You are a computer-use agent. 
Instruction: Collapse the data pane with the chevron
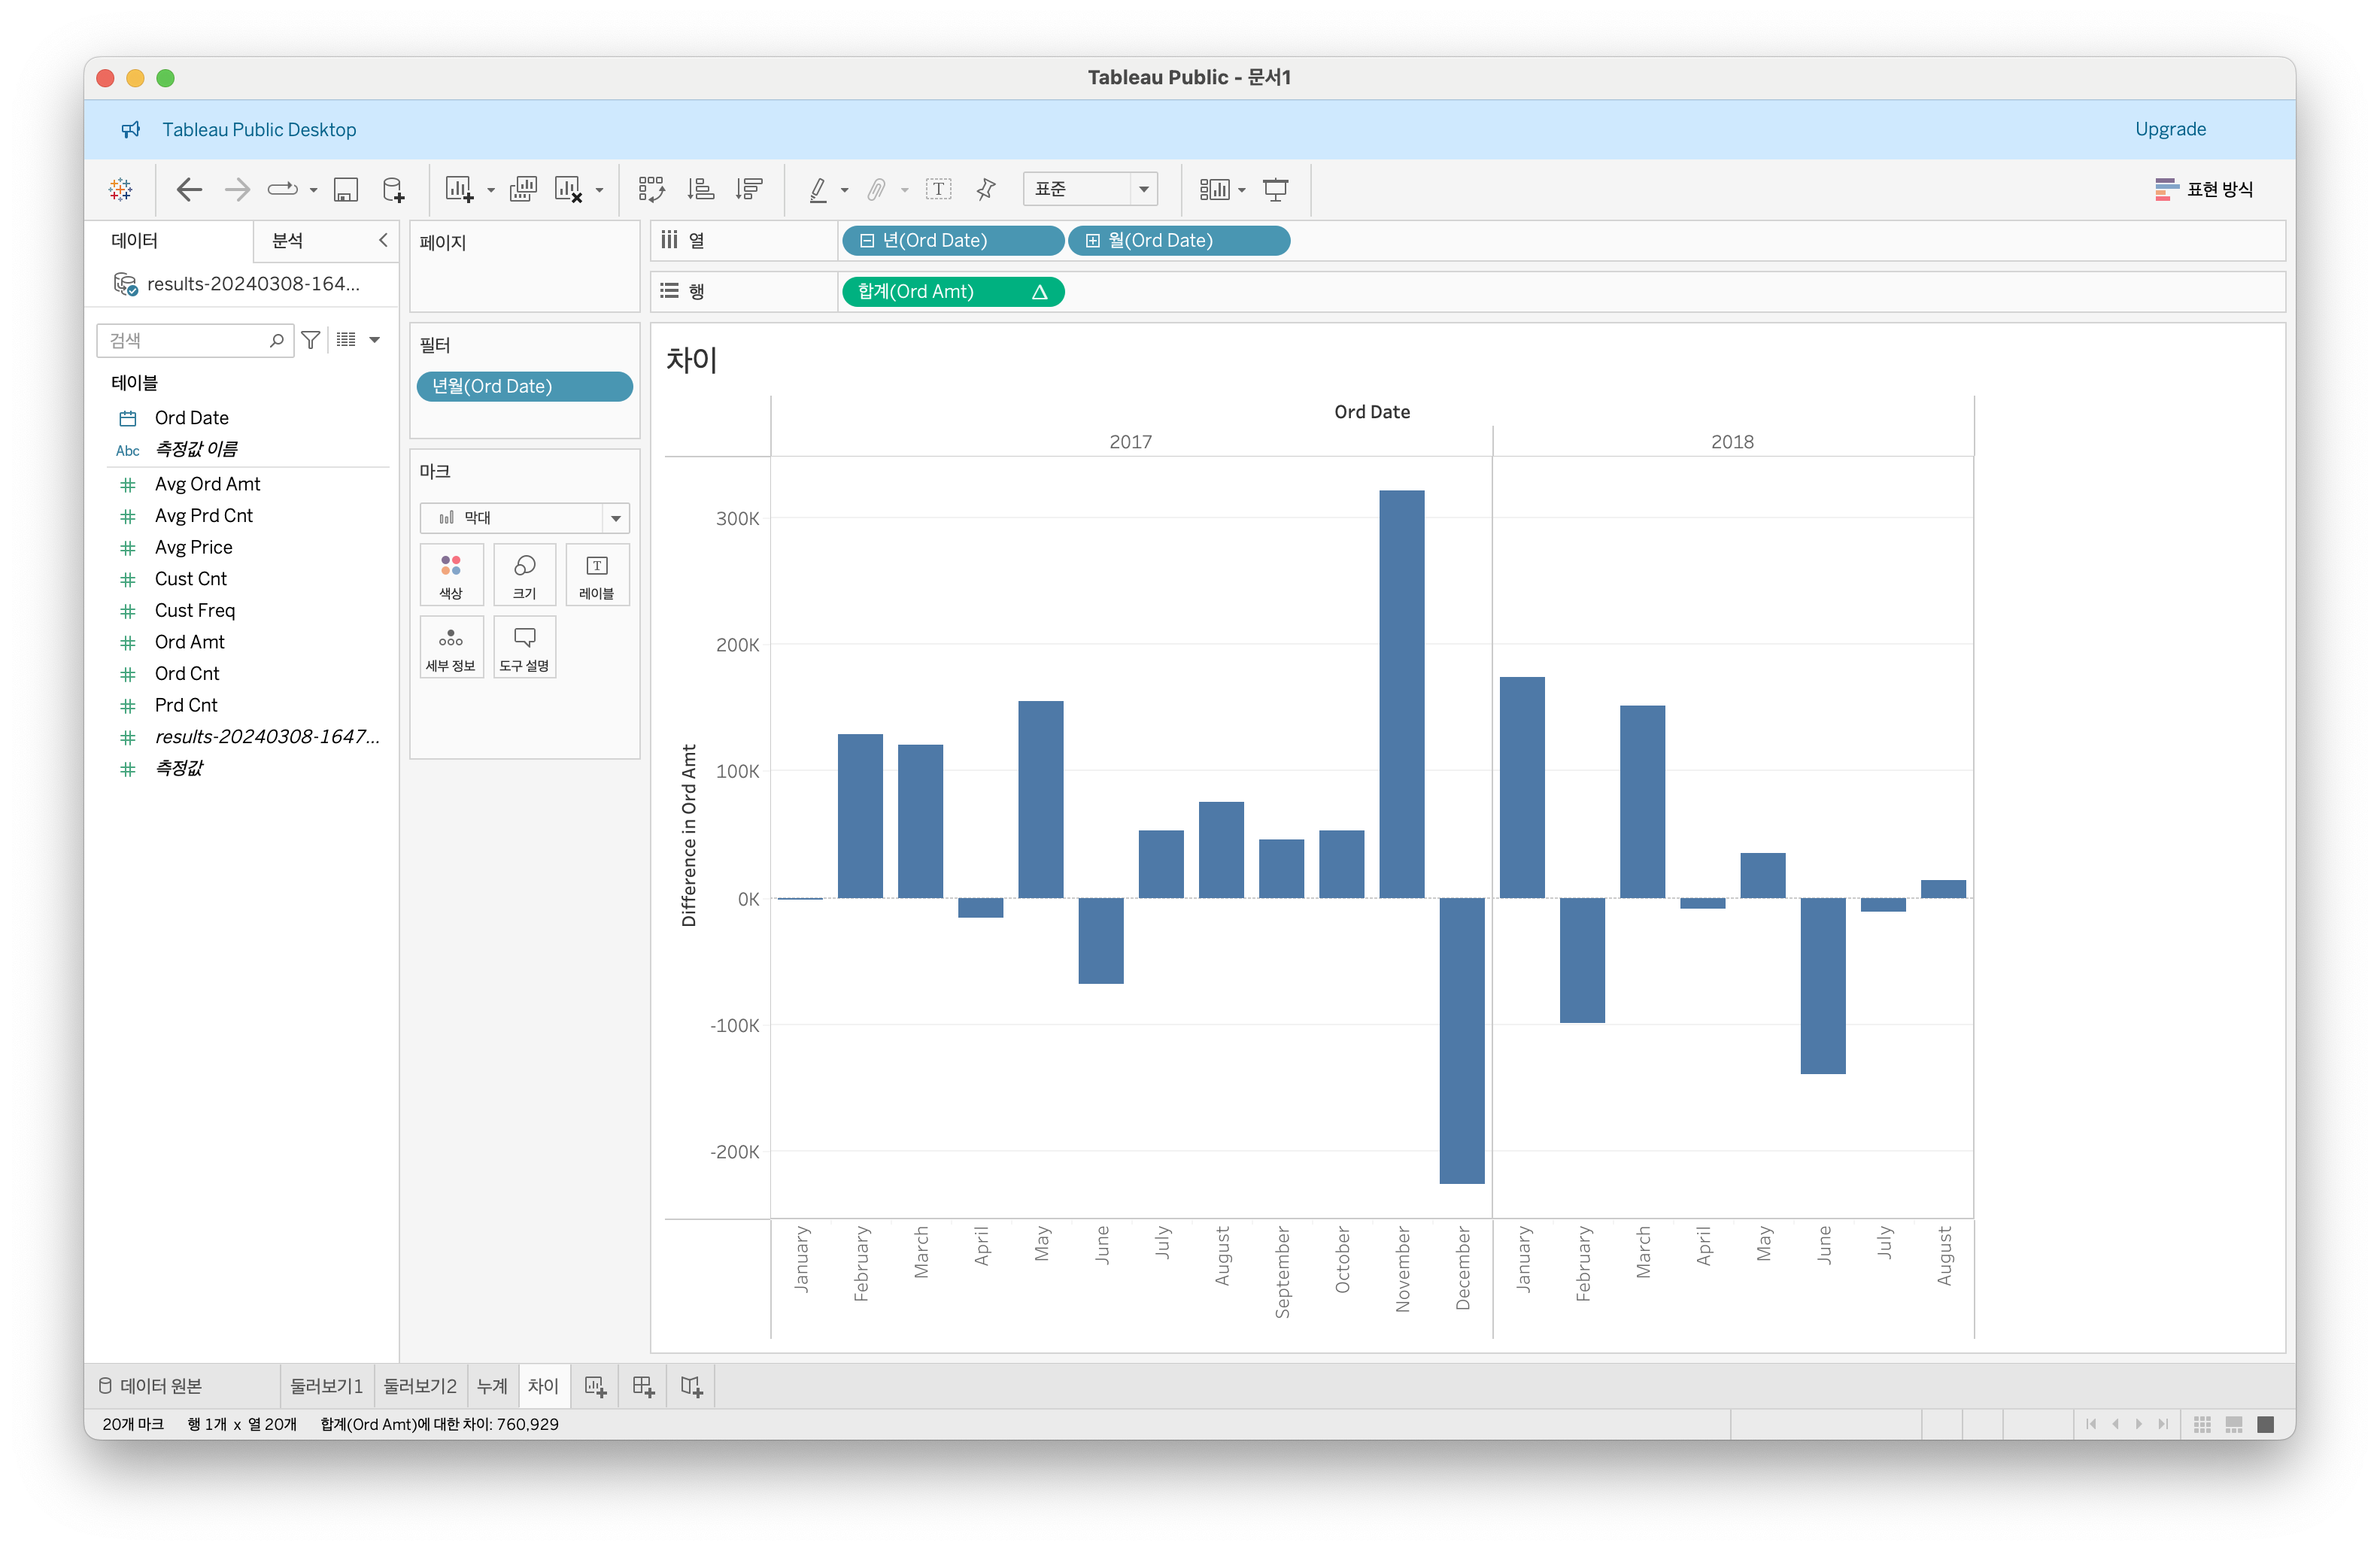(383, 240)
